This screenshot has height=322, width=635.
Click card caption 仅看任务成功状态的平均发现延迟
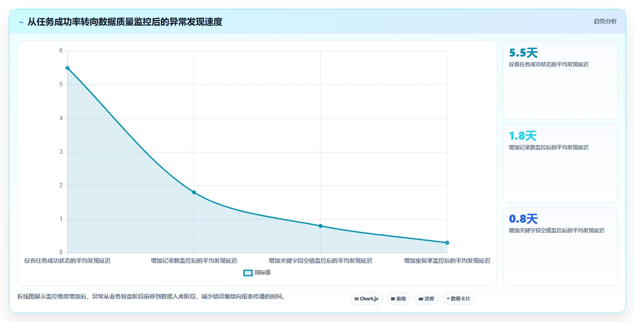pos(549,64)
